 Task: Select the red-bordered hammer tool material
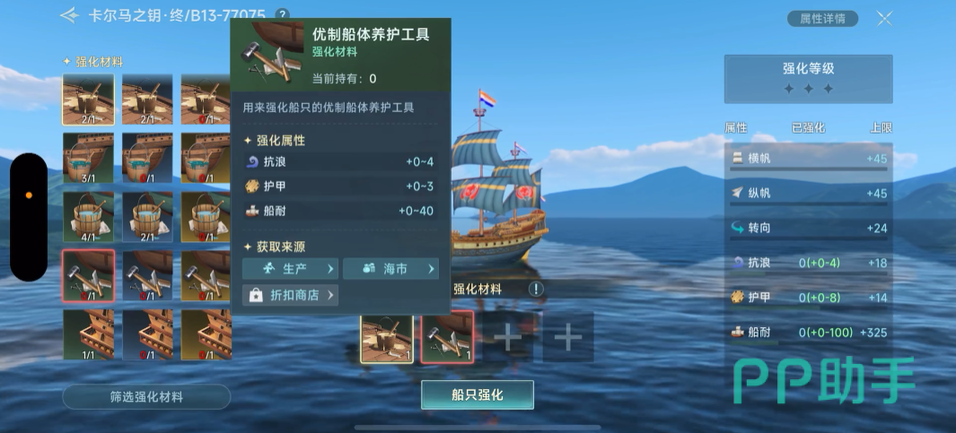pyautogui.click(x=88, y=275)
